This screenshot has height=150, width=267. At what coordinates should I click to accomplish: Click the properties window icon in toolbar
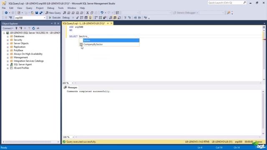coord(117,13)
